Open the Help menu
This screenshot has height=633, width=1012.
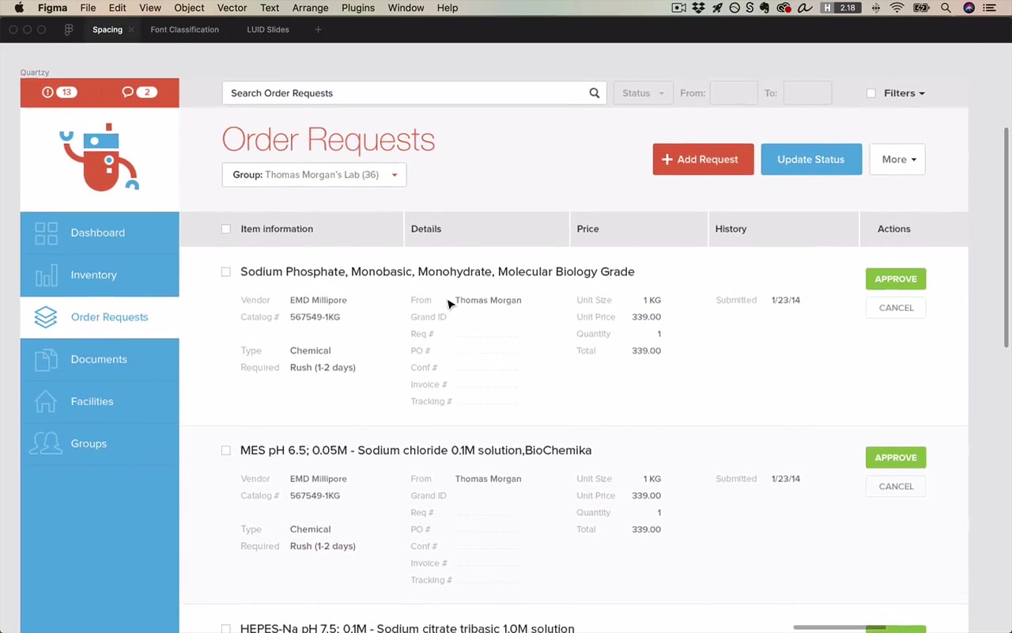click(447, 8)
